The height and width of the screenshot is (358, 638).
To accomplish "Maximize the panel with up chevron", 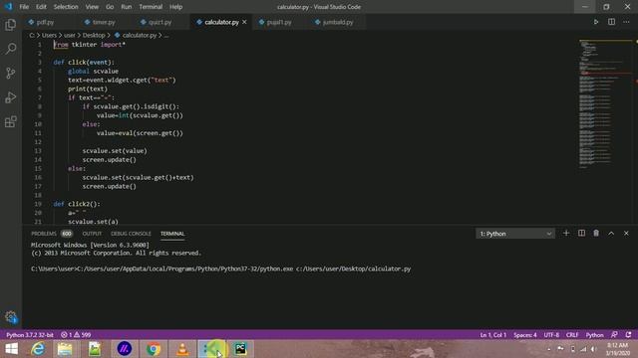I will (x=611, y=234).
